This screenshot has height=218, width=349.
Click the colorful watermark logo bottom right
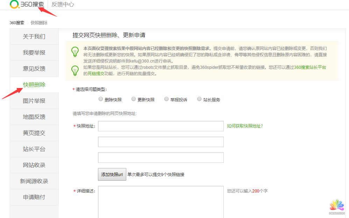click(337, 205)
